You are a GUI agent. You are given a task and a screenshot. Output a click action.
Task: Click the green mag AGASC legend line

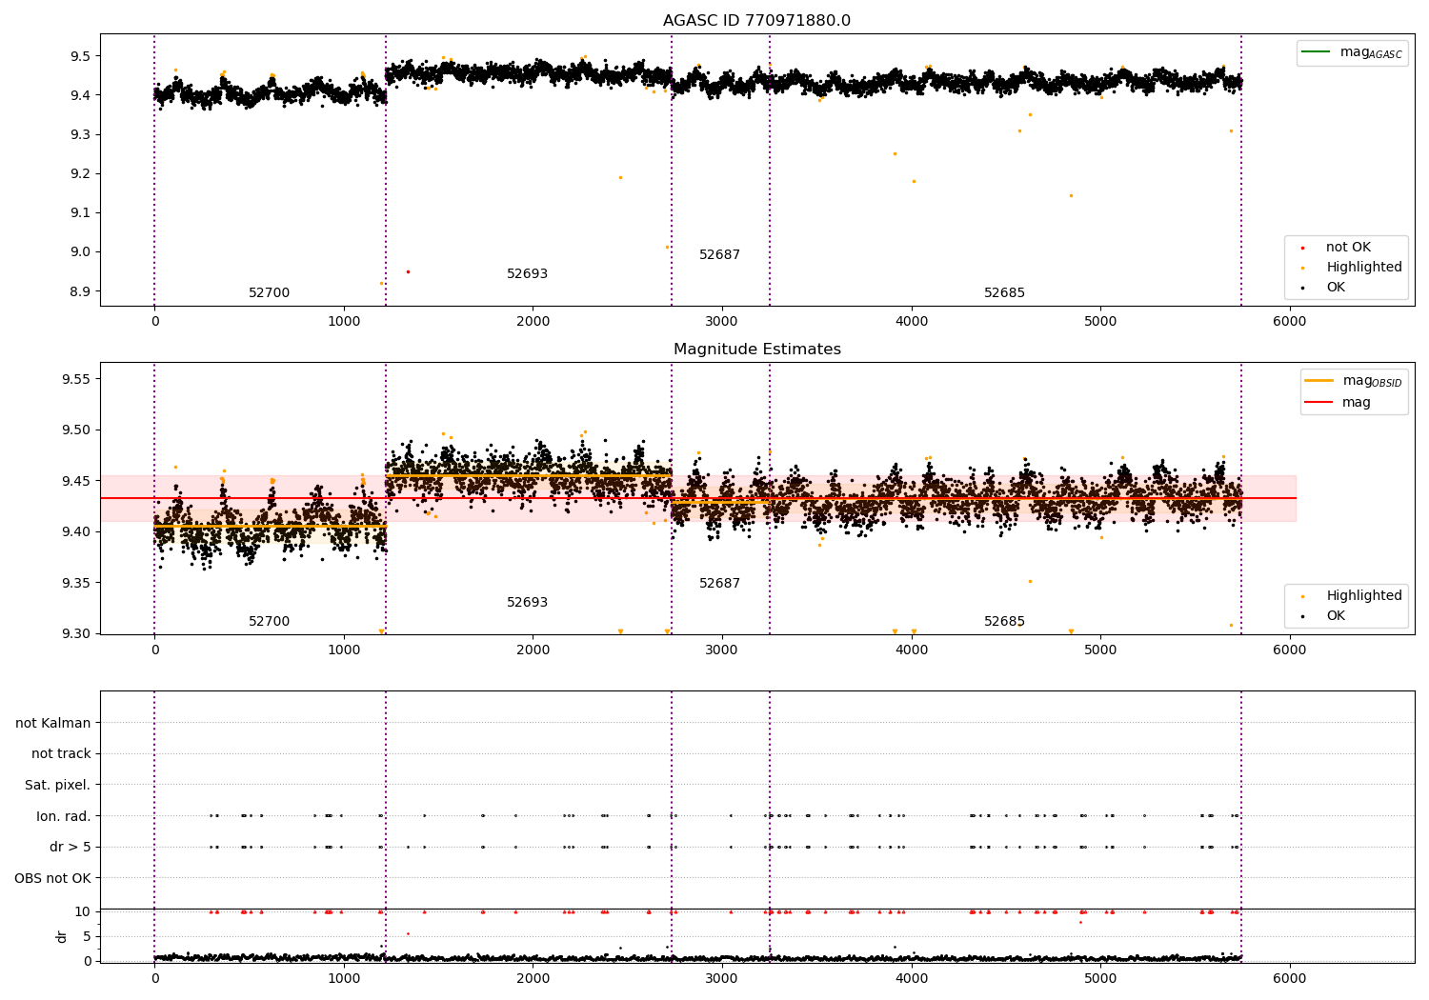(1316, 51)
